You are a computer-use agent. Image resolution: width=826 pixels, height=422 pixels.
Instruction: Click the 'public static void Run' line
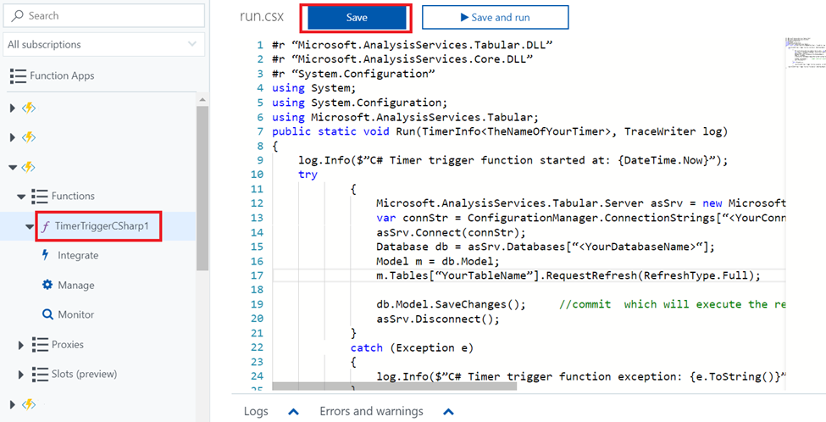click(x=499, y=131)
